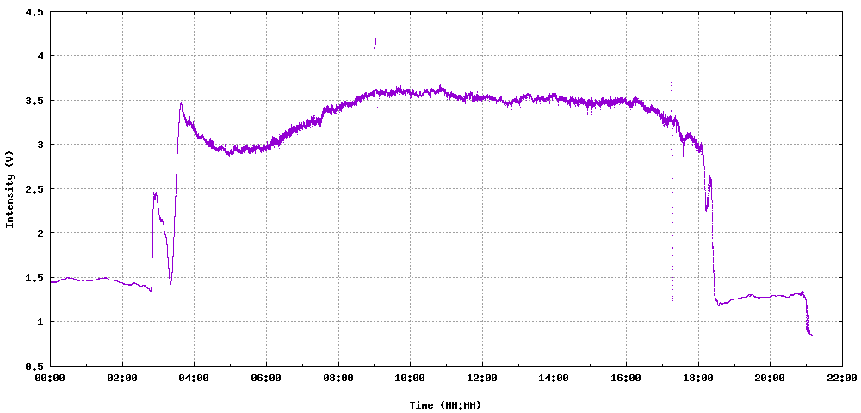861x413 pixels.
Task: Click the "Intensity (V)" y-axis title
Action: [9, 188]
